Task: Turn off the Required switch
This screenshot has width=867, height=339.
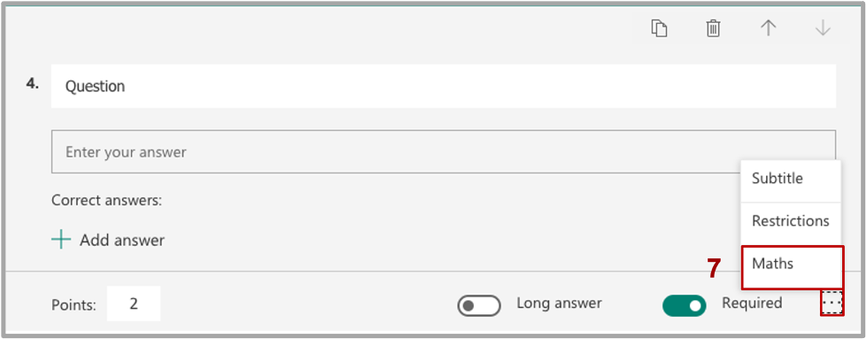Action: [x=684, y=306]
